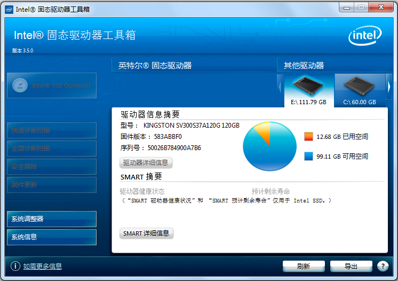The height and width of the screenshot is (281, 398).
Task: Click the orange used space swatch
Action: point(308,136)
